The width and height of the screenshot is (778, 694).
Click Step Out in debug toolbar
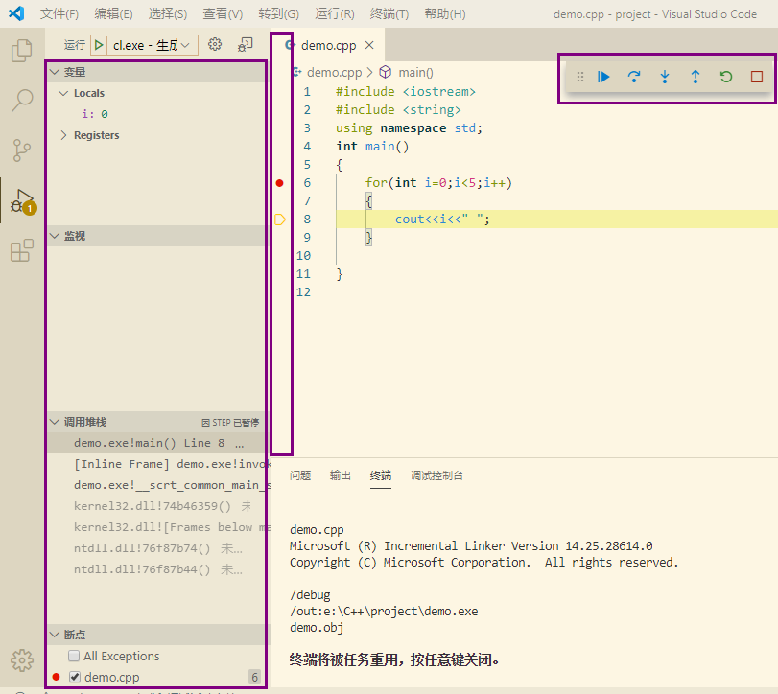click(695, 77)
